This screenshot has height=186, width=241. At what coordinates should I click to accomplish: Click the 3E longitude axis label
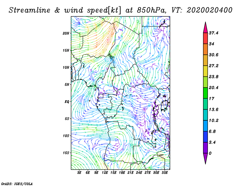[80, 173]
